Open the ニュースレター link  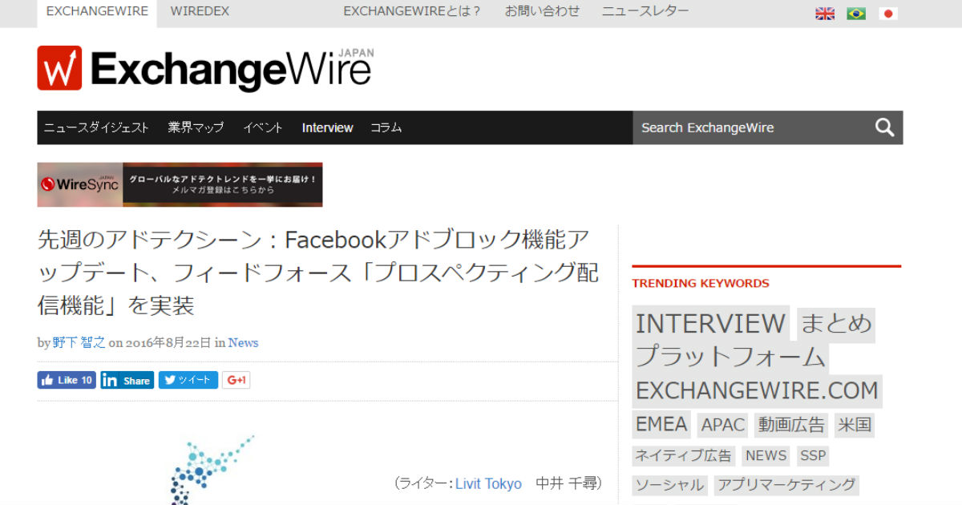click(x=645, y=11)
